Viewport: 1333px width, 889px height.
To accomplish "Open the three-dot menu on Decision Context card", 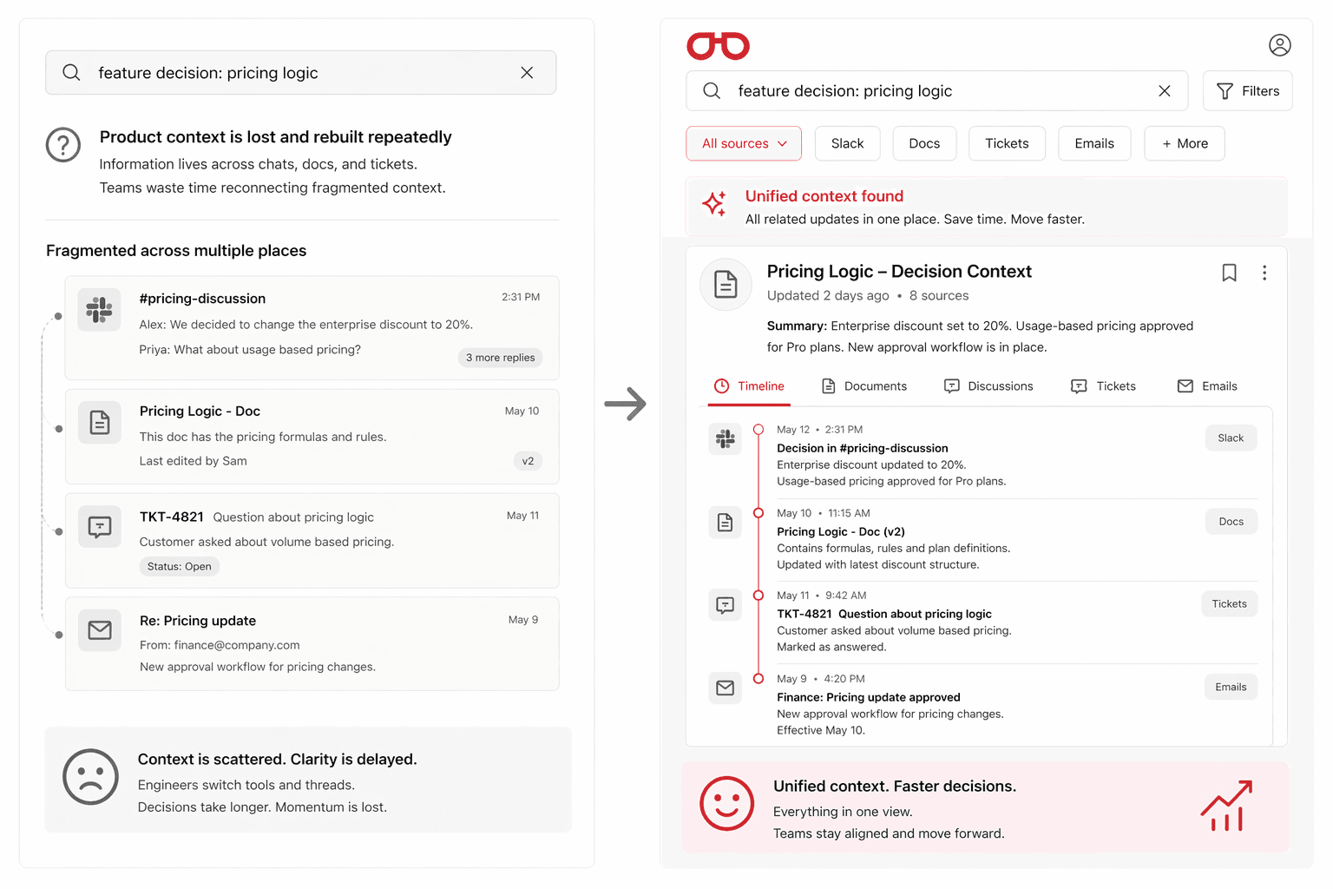I will (x=1264, y=273).
